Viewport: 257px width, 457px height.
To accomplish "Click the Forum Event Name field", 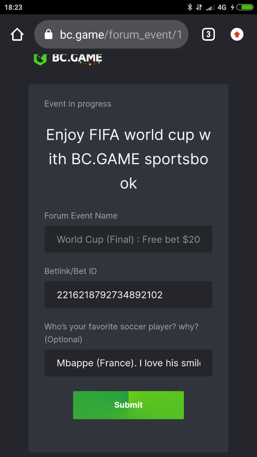I will click(128, 239).
